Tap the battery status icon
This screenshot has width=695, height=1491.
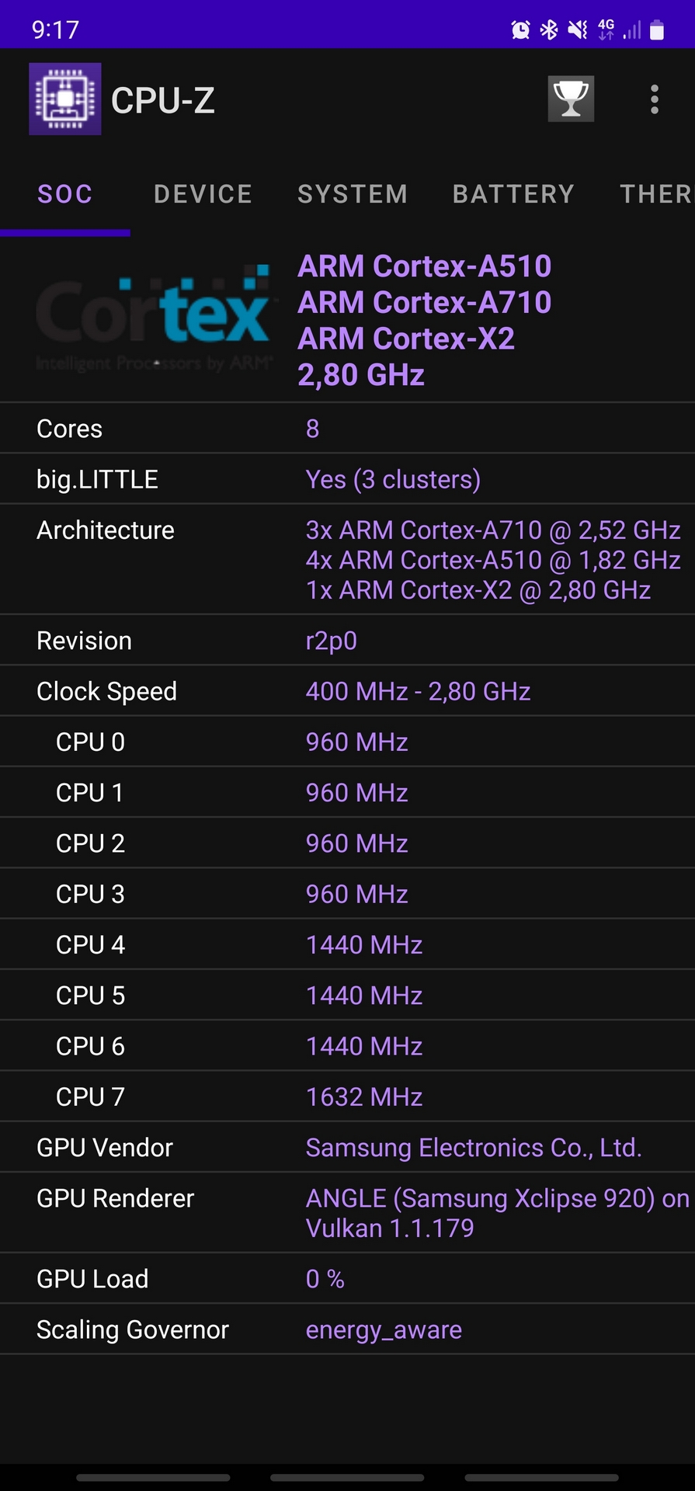657,30
